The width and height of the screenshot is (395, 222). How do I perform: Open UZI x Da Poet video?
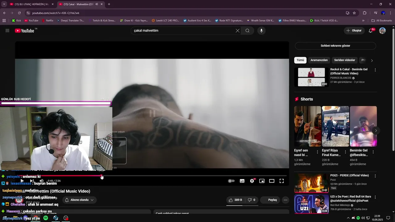click(x=311, y=204)
